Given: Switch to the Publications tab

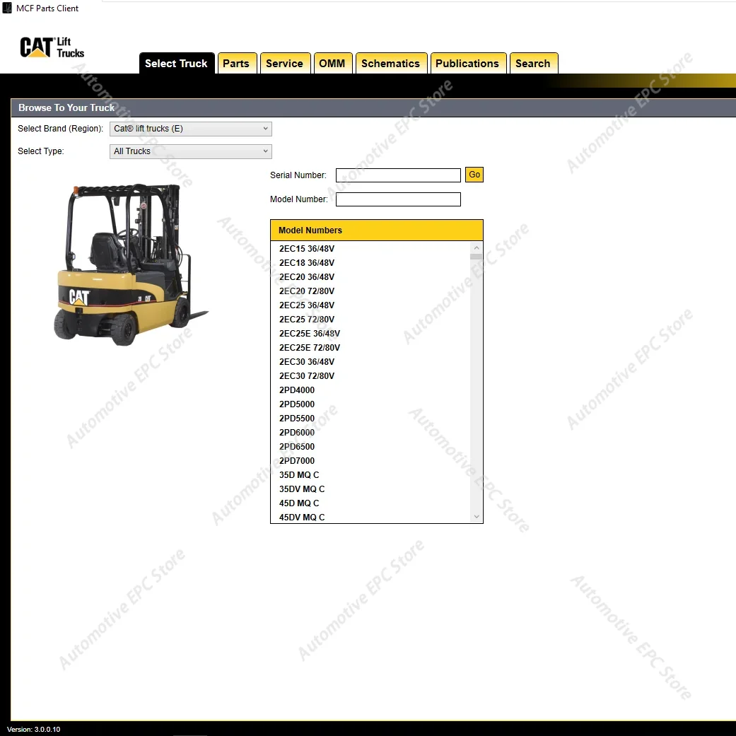Looking at the screenshot, I should [x=467, y=64].
